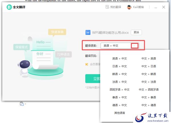Click the member privilege icon
This screenshot has height=123, width=171.
(x=87, y=64)
